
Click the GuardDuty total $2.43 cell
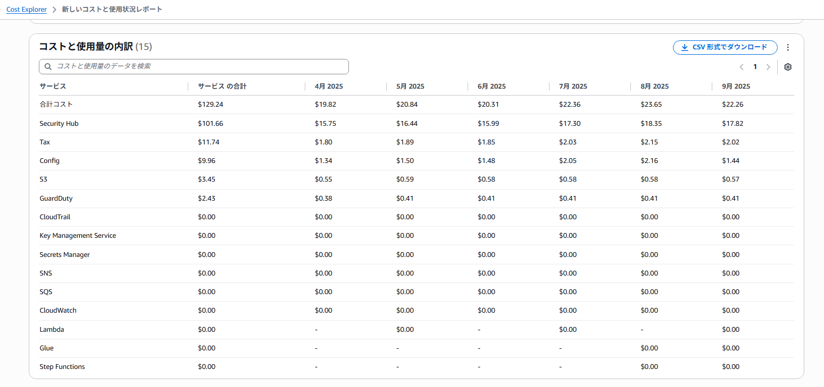206,198
